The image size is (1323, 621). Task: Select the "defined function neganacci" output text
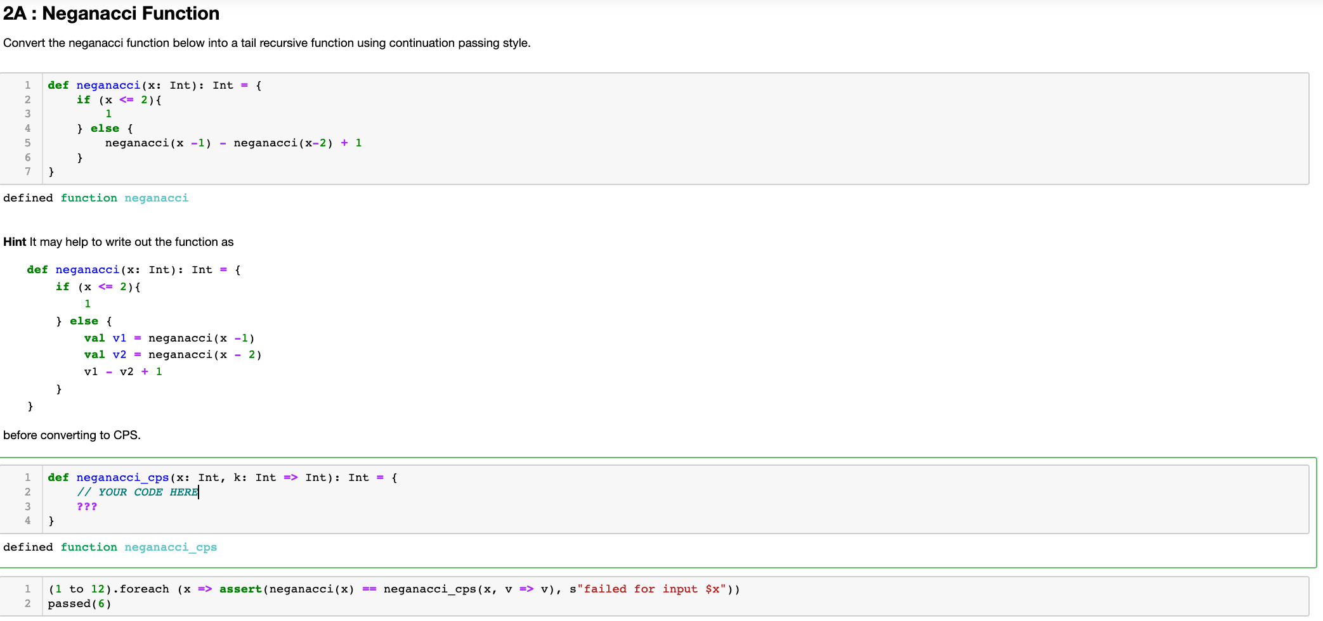(x=96, y=198)
